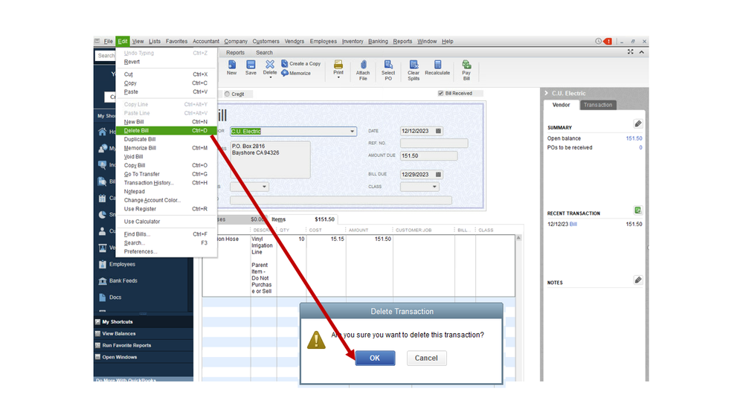Edit vendor summary pencil icon

coord(638,123)
